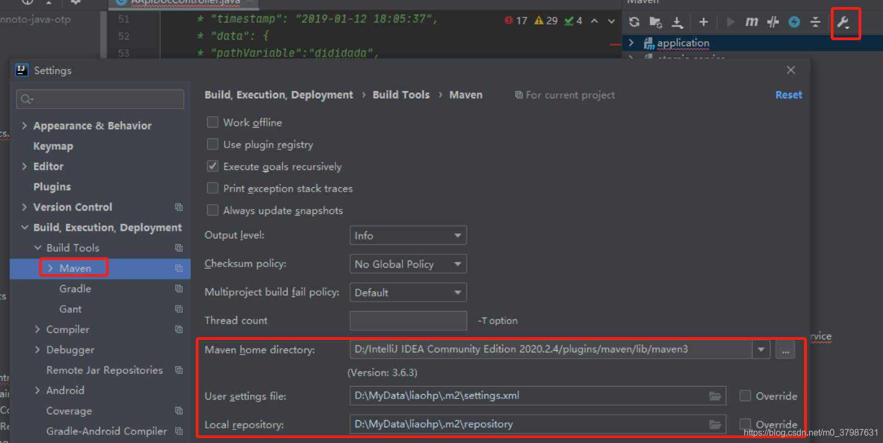Click the yellow warning count indicator

coord(546,21)
